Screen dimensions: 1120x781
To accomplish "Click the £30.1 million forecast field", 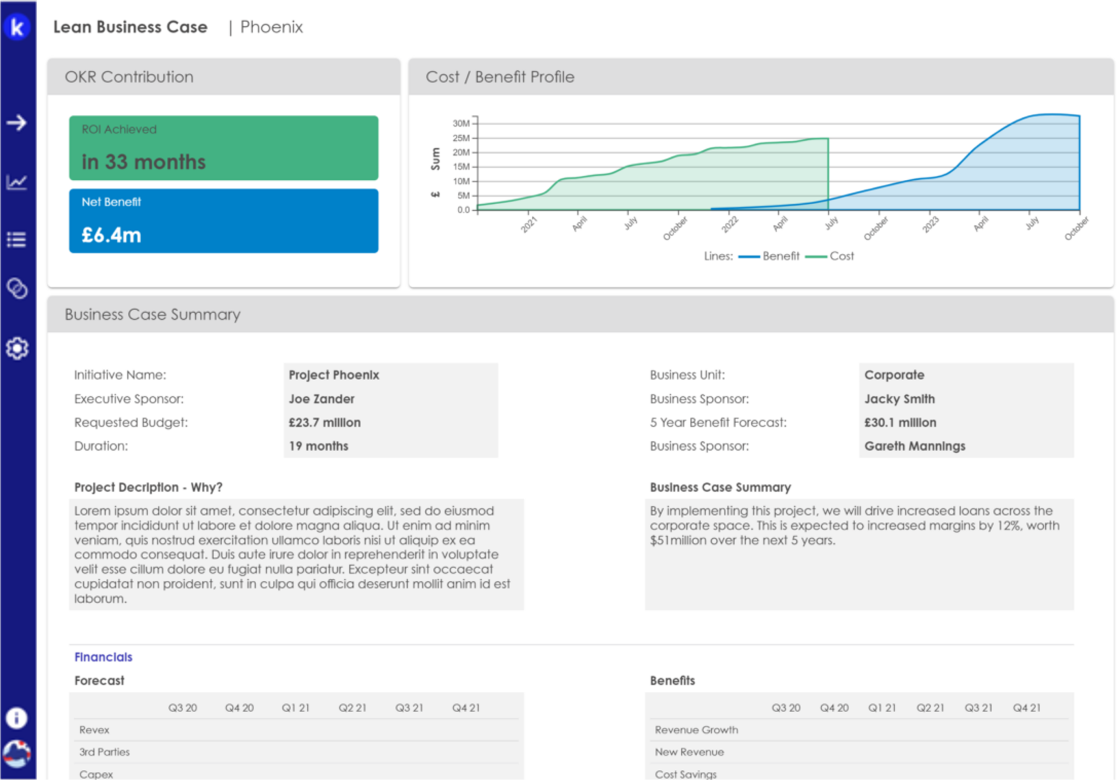I will (x=967, y=423).
